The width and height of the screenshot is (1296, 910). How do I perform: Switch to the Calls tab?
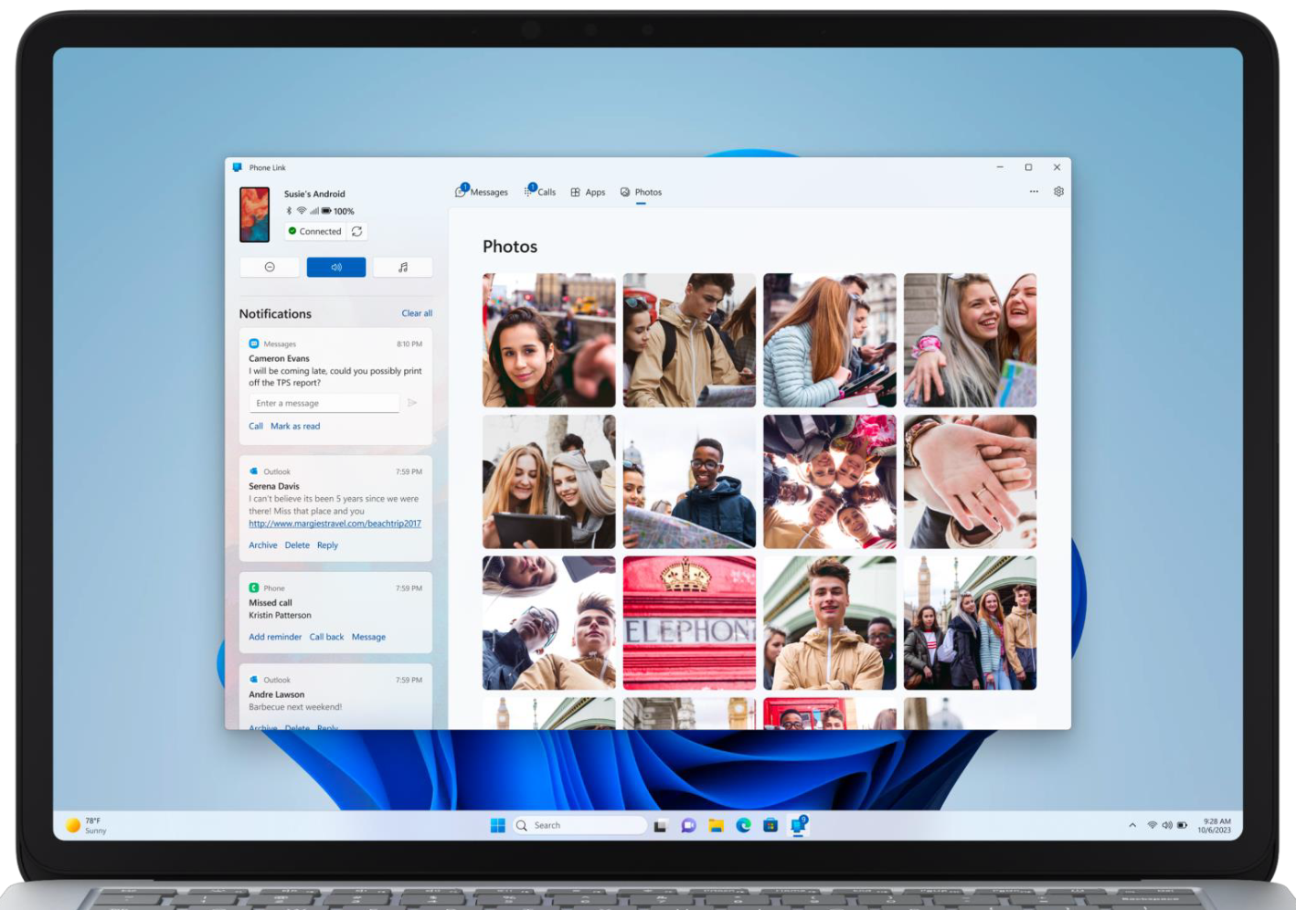tap(540, 192)
